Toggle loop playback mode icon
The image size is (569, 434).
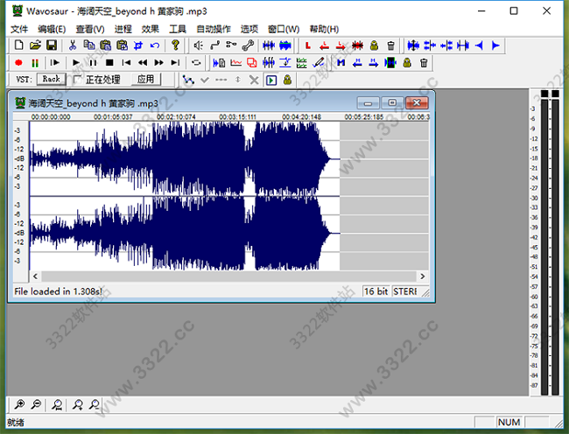click(x=196, y=63)
